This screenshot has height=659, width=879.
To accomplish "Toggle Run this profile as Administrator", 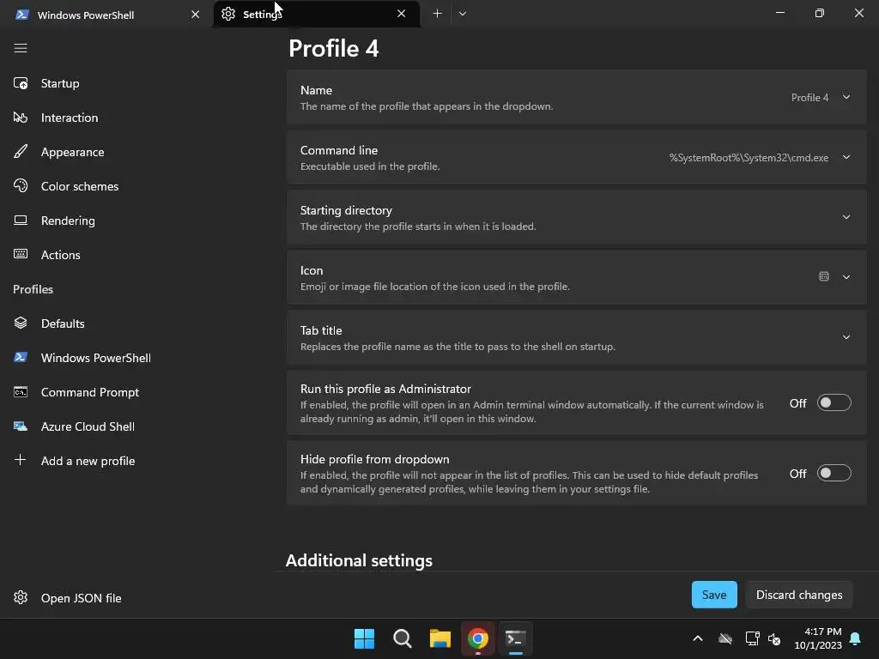I will 834,403.
